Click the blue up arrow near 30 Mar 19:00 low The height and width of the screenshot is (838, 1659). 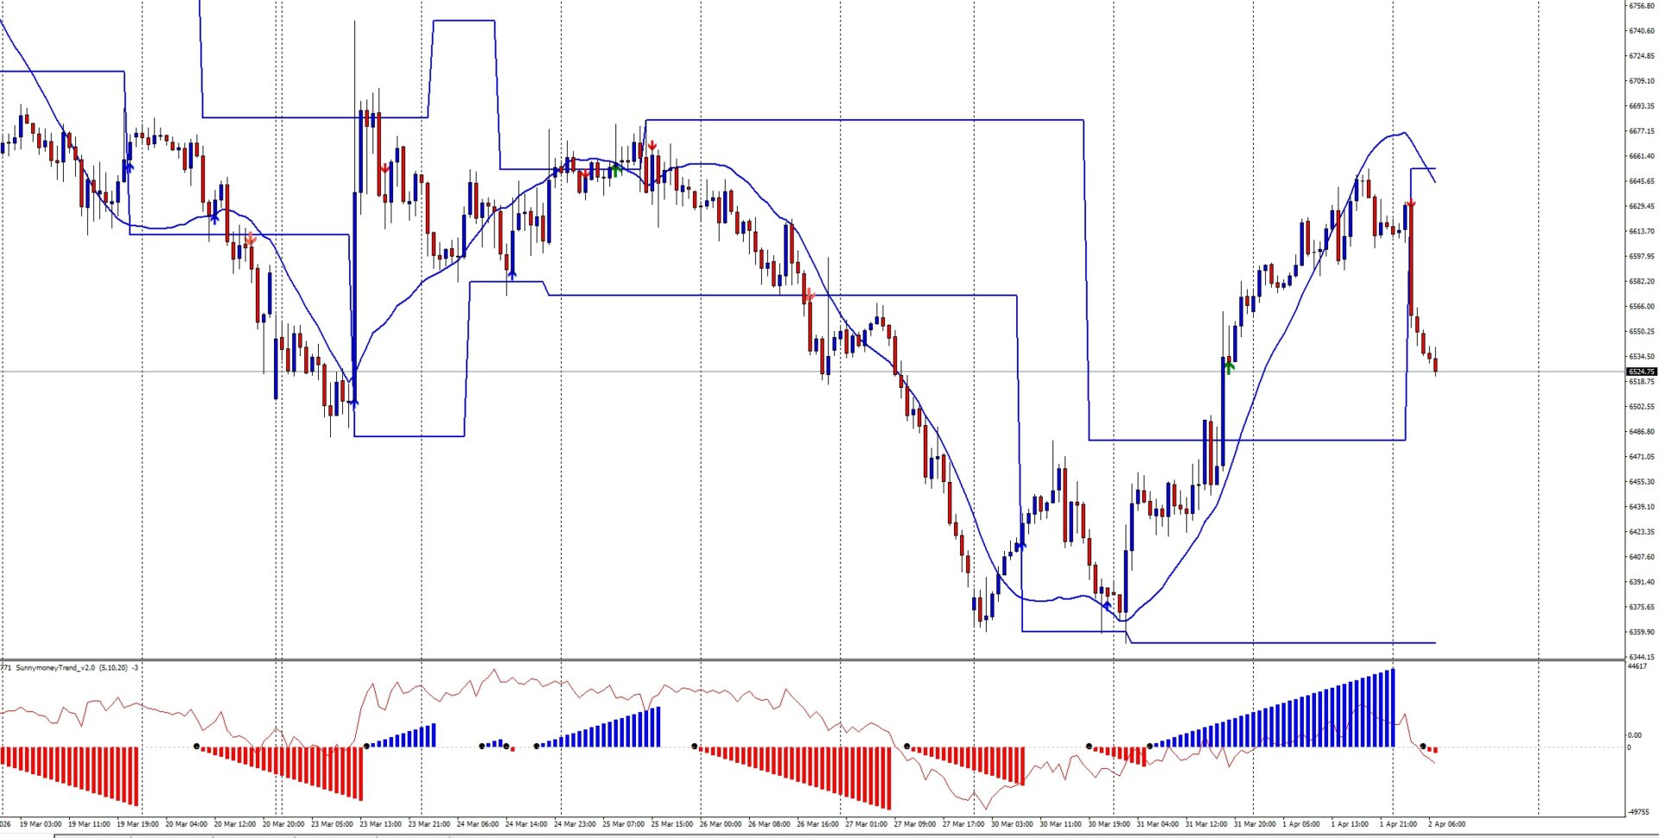[x=1107, y=606]
